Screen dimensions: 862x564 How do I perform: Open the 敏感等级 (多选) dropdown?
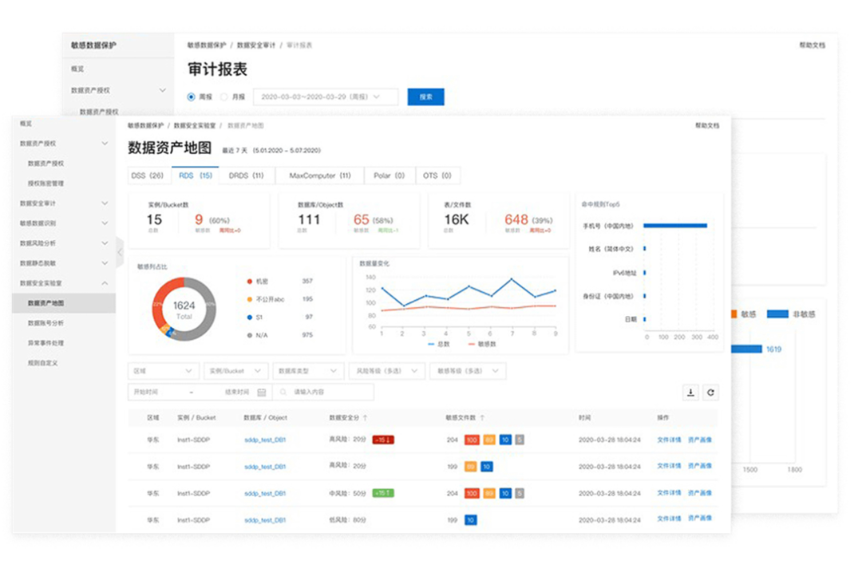tap(468, 371)
